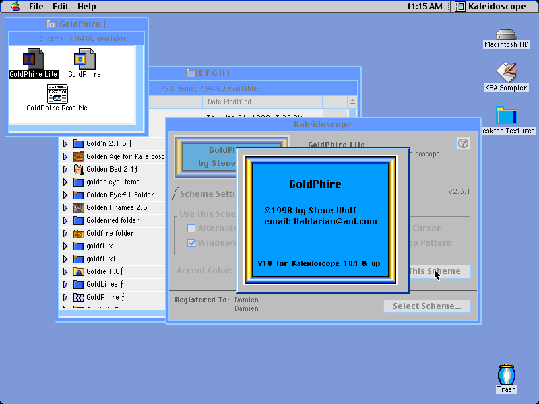The width and height of the screenshot is (539, 404).
Task: Click the clock in the menu bar
Action: pyautogui.click(x=424, y=7)
